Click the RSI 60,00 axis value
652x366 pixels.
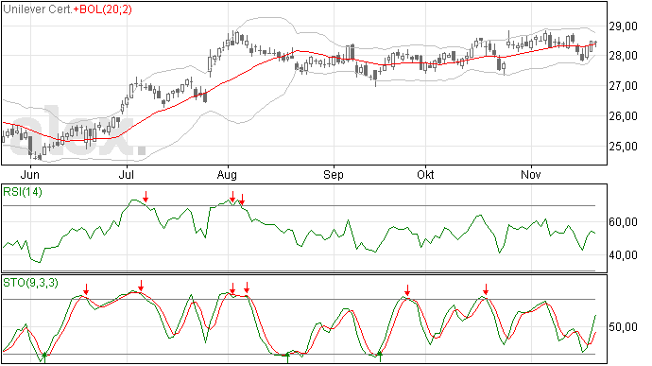(x=624, y=222)
